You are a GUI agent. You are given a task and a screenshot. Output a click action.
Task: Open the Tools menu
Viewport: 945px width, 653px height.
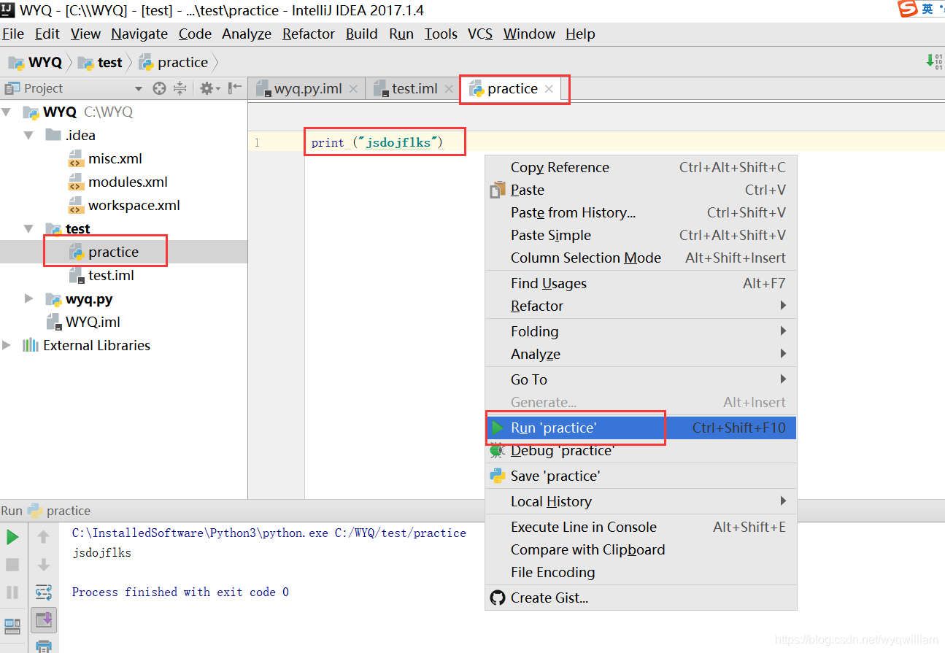click(x=441, y=34)
